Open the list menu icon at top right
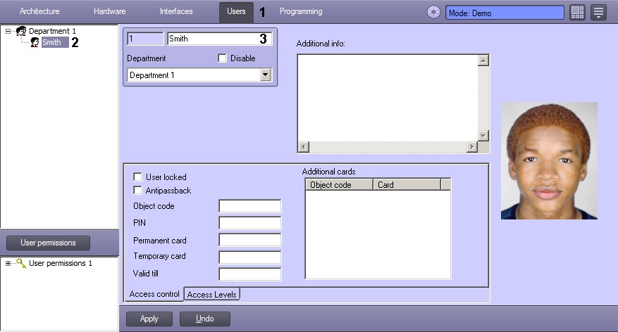 coord(598,12)
